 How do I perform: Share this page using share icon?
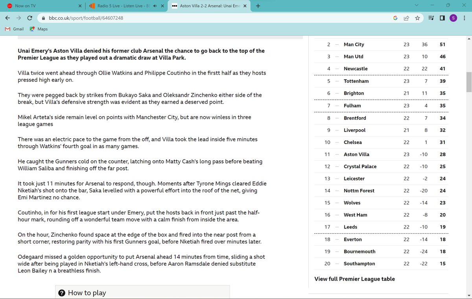(x=406, y=18)
